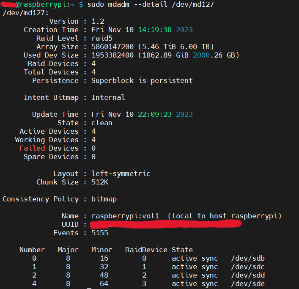Click the /dev/sdc device path
The width and height of the screenshot is (299, 289).
tap(248, 267)
